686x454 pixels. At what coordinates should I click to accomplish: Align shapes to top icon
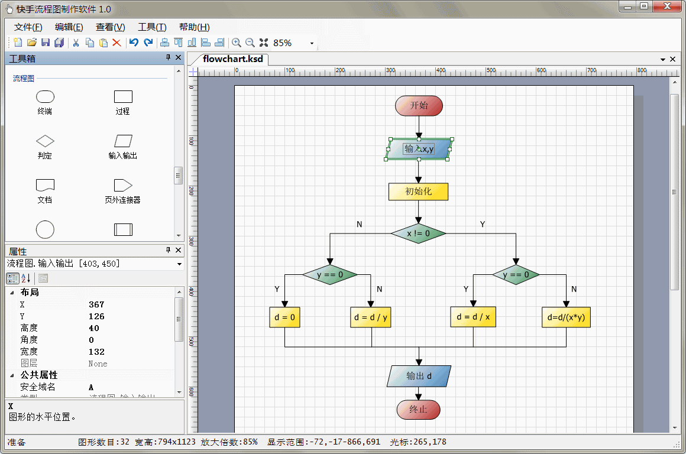(179, 43)
